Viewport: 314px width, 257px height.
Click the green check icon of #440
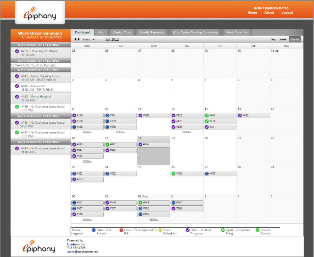click(x=207, y=115)
